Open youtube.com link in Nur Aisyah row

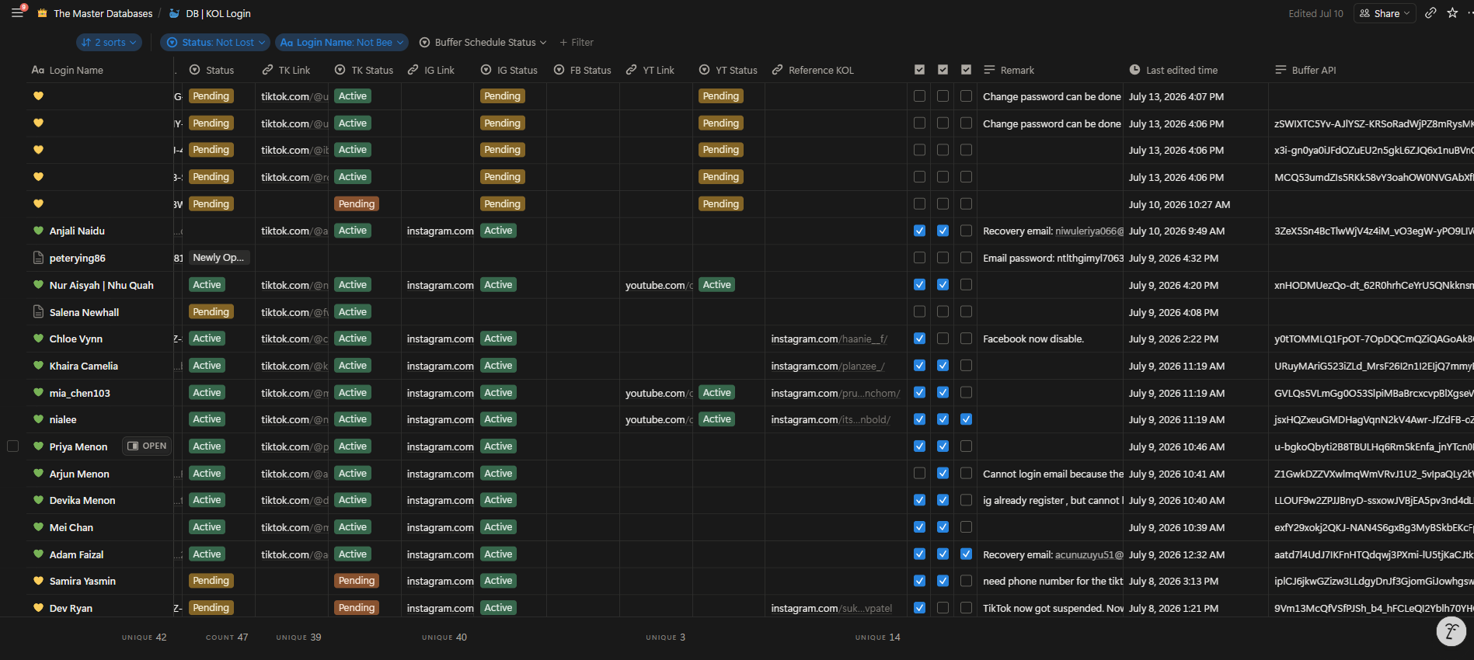658,285
